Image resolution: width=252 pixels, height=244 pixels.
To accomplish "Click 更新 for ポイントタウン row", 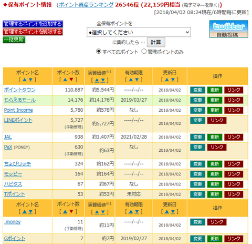I will pos(215,90).
